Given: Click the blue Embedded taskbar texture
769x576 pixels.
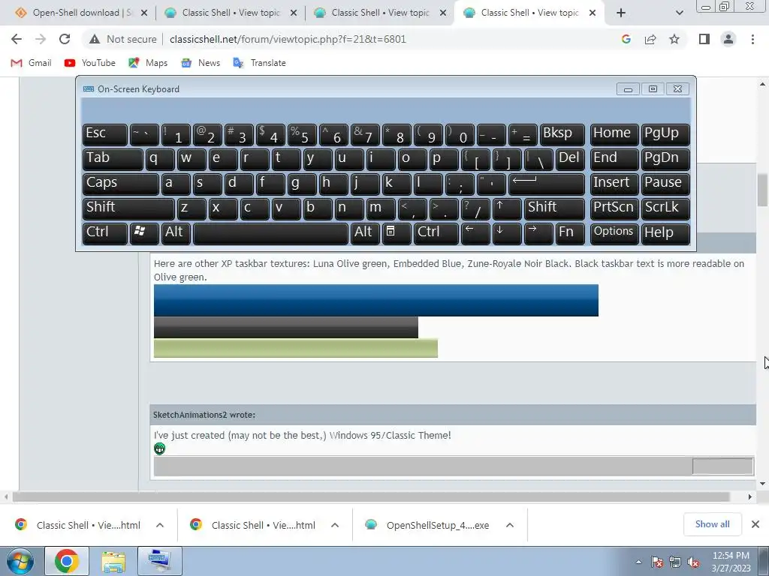Looking at the screenshot, I should pyautogui.click(x=376, y=300).
